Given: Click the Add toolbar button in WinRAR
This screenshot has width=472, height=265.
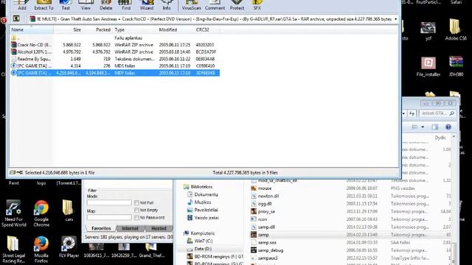Looking at the screenshot, I should click(22, 5).
